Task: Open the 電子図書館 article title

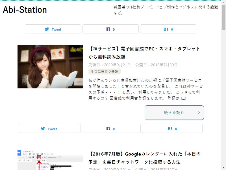Action: tap(144, 53)
